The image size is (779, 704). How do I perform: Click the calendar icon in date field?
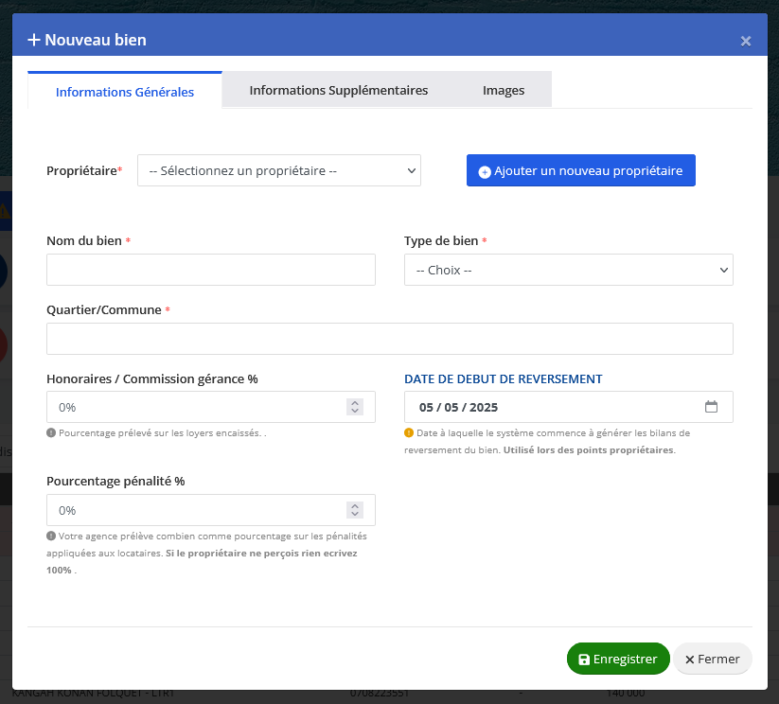coord(712,407)
